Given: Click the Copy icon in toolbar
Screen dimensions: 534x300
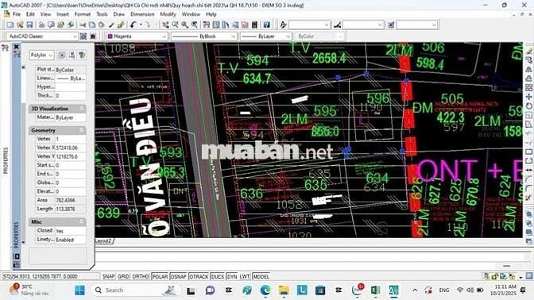Looking at the screenshot, I should pyautogui.click(x=92, y=25).
